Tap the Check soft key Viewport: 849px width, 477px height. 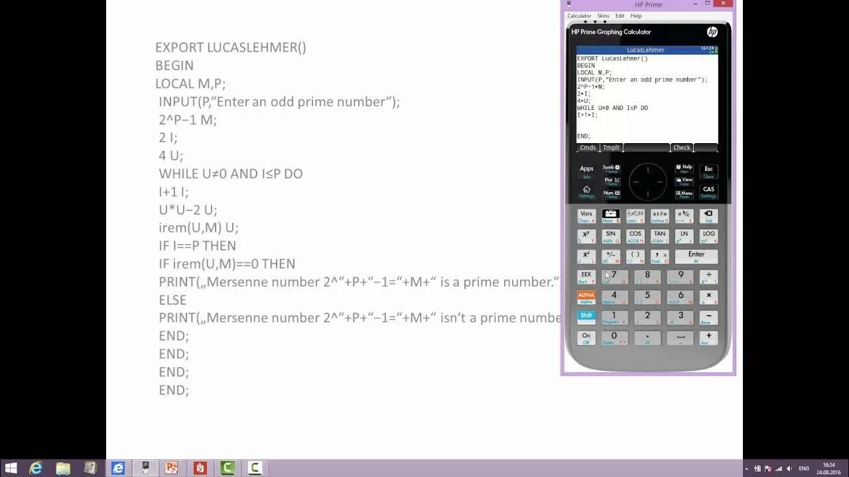point(682,148)
